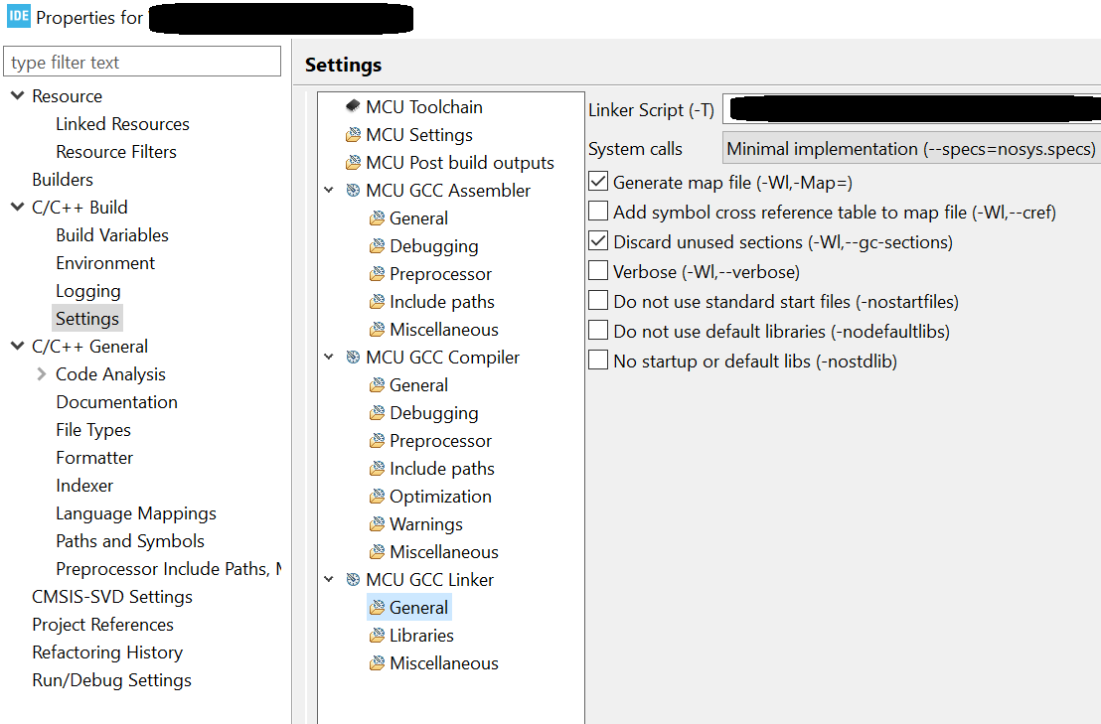Click inside the filter text field
The height and width of the screenshot is (724, 1101).
tap(142, 61)
